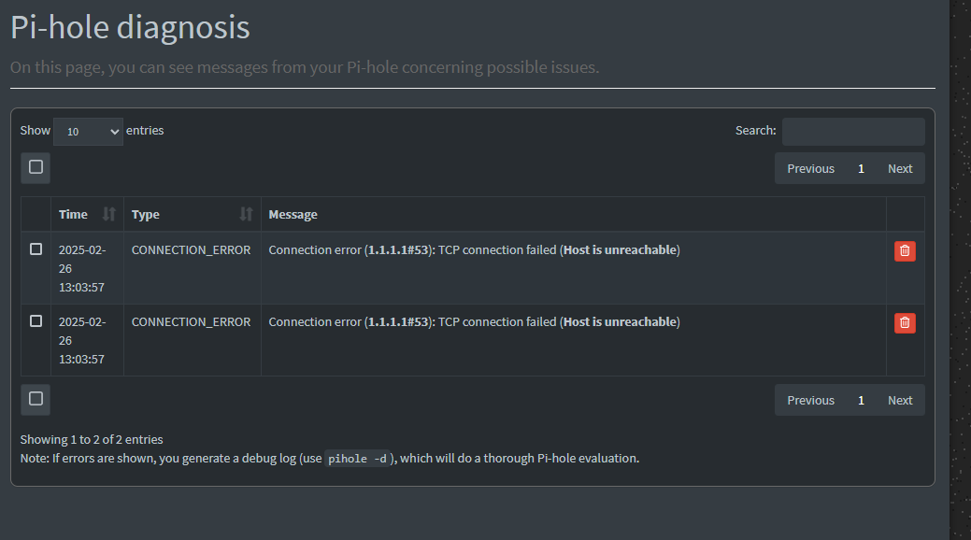Open the Show entries dropdown
This screenshot has height=540, width=971.
click(x=88, y=131)
